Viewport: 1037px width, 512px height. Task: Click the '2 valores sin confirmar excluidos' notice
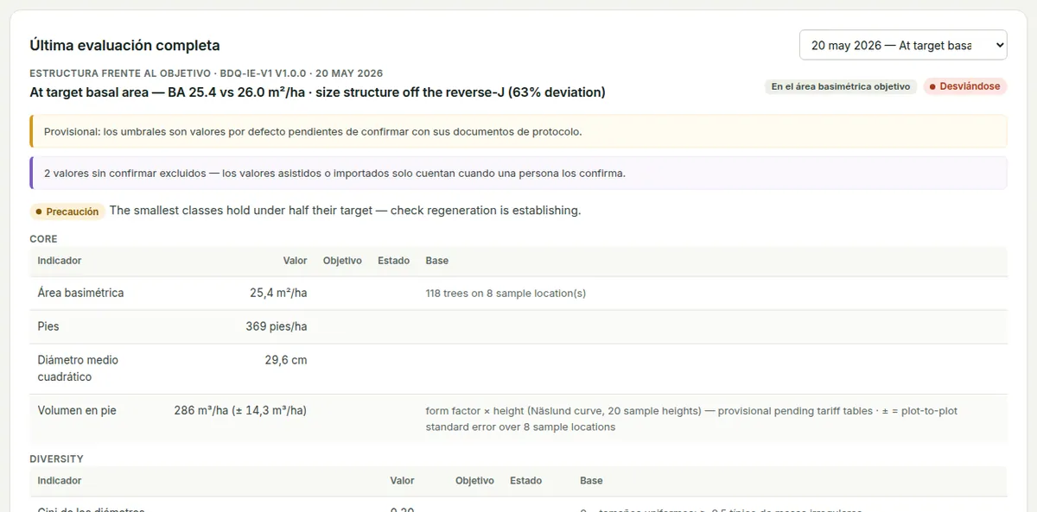click(x=518, y=173)
